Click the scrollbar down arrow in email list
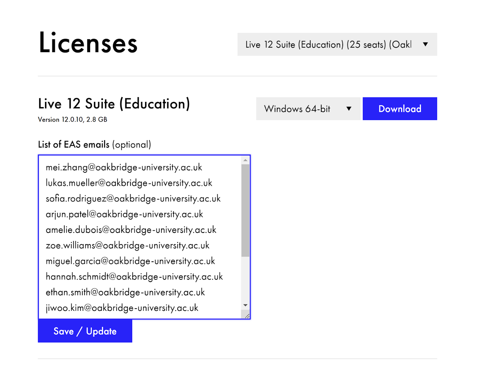 point(245,305)
